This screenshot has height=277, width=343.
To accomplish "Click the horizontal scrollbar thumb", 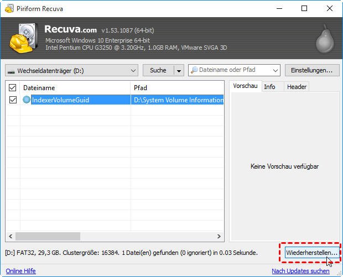I will click(x=48, y=236).
